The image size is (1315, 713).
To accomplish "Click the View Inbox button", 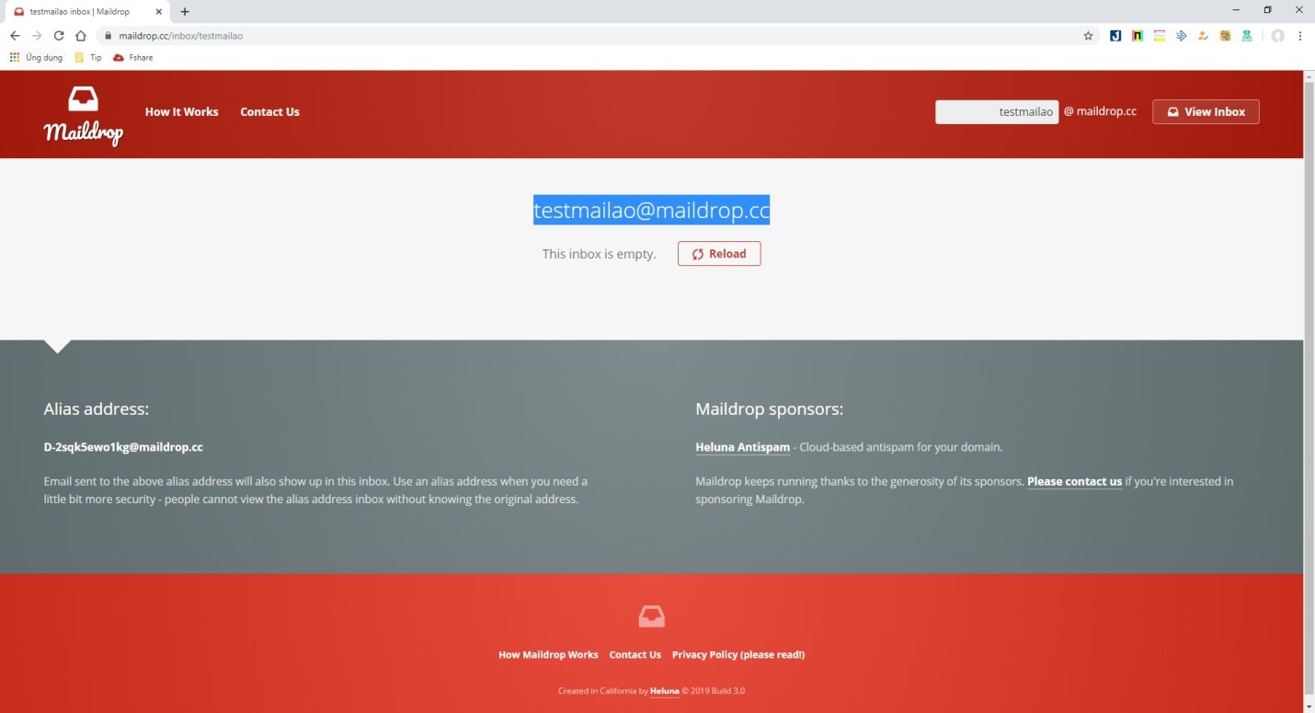I will 1206,112.
